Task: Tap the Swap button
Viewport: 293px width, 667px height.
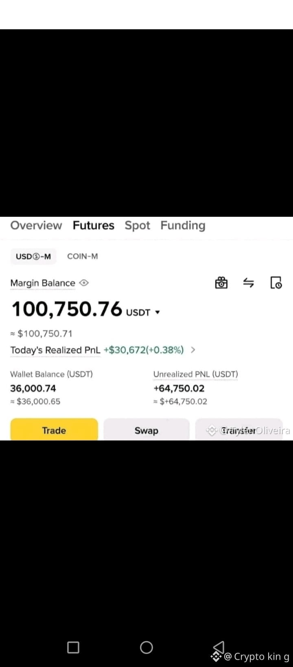Action: click(146, 429)
